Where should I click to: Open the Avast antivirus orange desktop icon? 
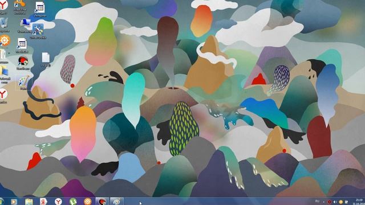tap(19, 6)
